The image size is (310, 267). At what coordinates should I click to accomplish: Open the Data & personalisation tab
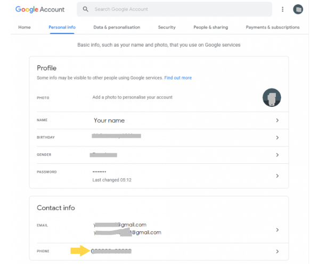pos(117,27)
